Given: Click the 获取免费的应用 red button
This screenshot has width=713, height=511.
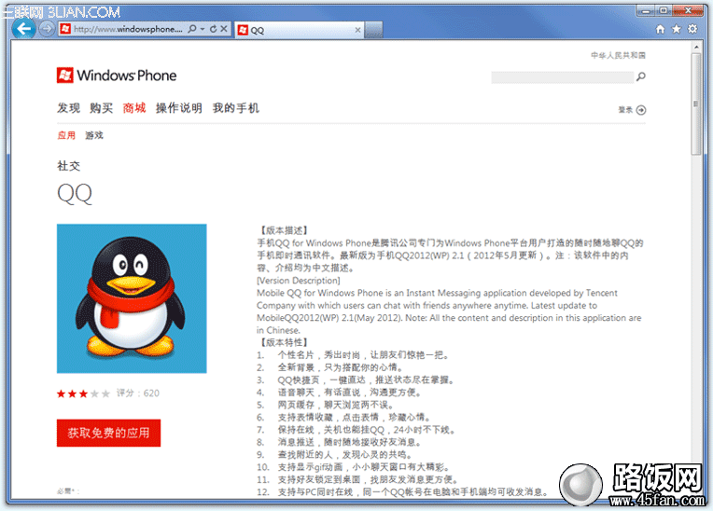Looking at the screenshot, I should [x=108, y=433].
